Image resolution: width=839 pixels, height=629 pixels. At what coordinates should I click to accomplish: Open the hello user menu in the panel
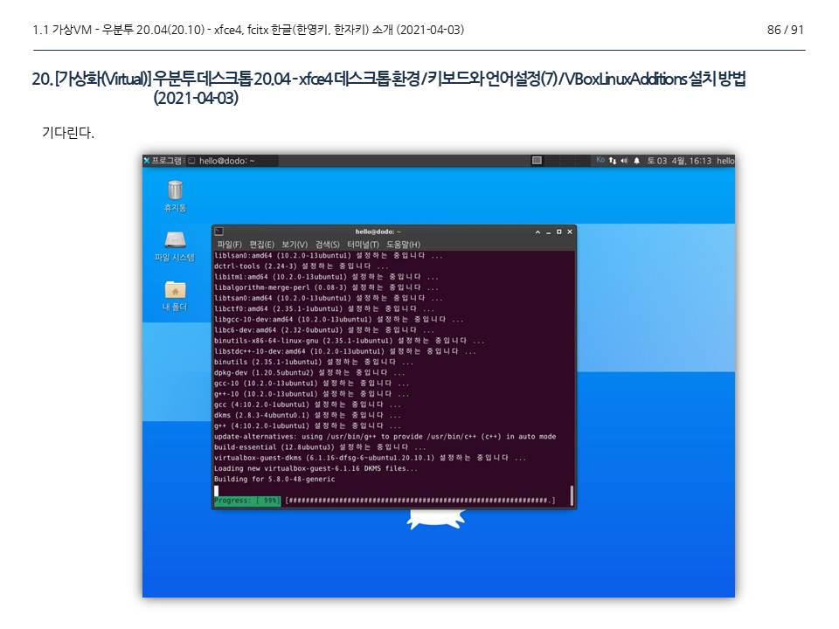point(725,161)
